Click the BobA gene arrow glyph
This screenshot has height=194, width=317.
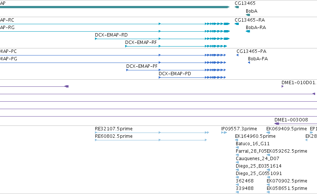(x=248, y=15)
